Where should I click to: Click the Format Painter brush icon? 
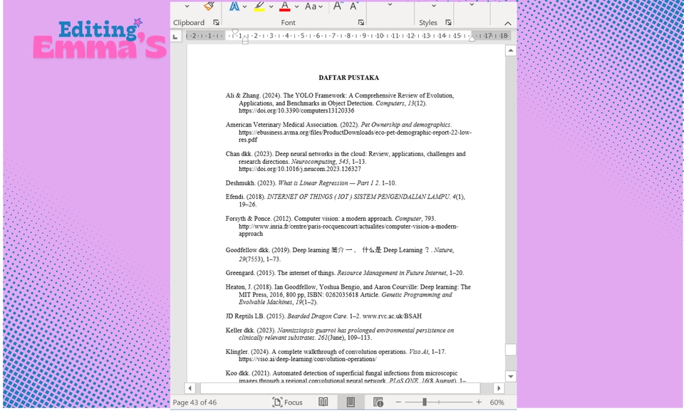click(x=209, y=6)
